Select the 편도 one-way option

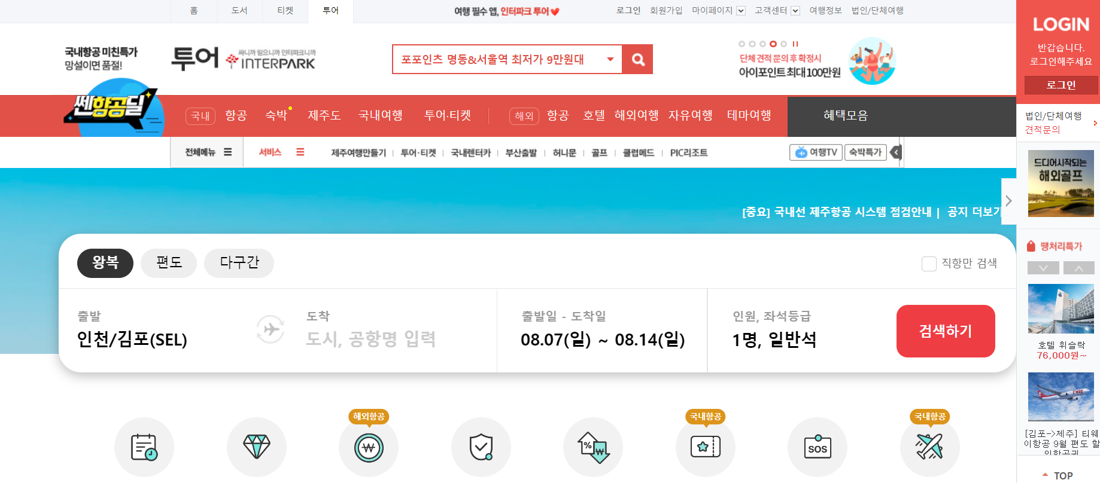[x=169, y=263]
